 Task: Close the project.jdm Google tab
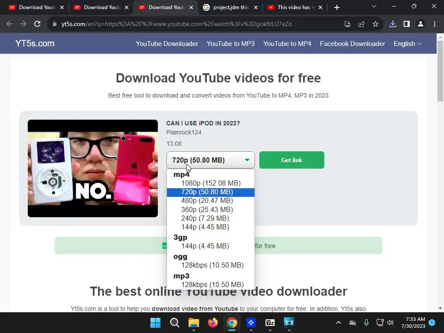pos(256,8)
